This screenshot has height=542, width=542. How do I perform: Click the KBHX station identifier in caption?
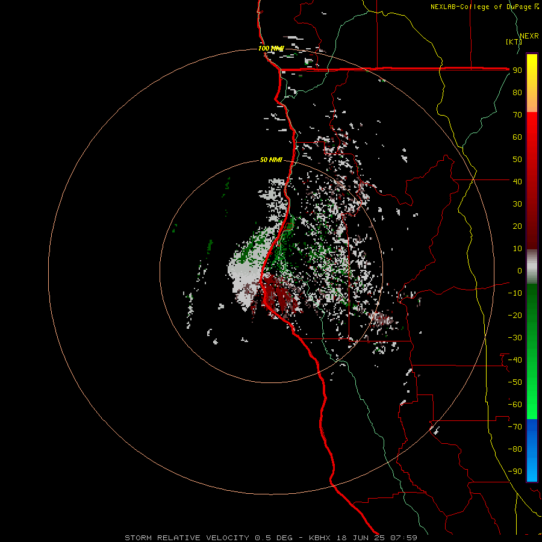[319, 538]
